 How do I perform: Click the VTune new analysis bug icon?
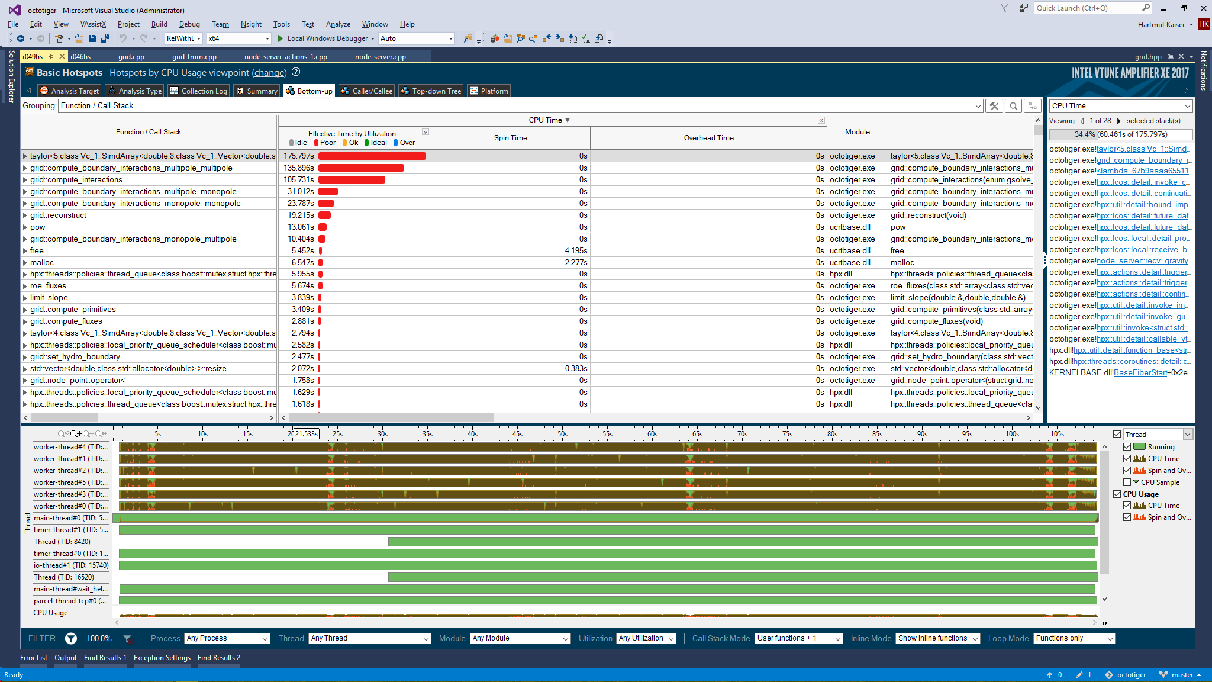495,38
